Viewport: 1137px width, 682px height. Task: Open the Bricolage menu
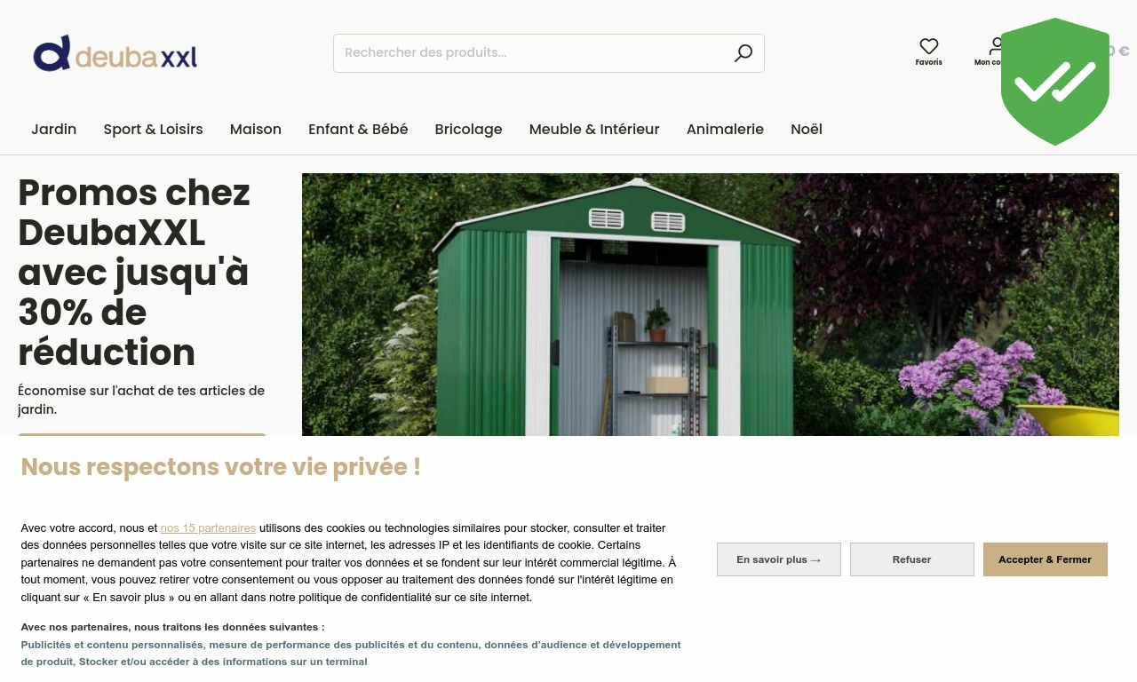(468, 130)
